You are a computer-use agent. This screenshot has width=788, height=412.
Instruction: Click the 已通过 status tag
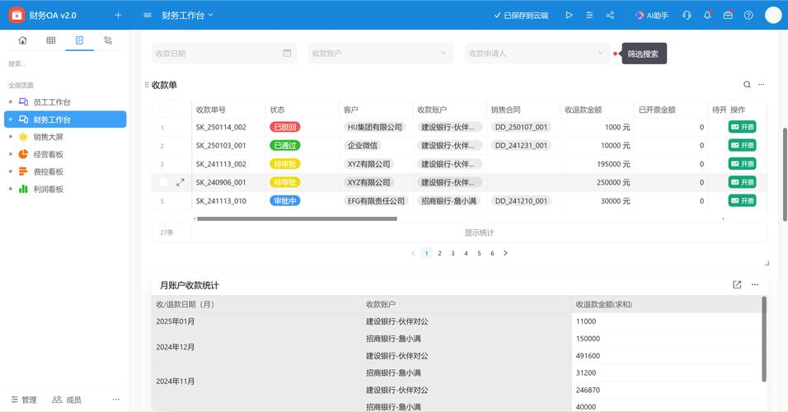tap(285, 145)
